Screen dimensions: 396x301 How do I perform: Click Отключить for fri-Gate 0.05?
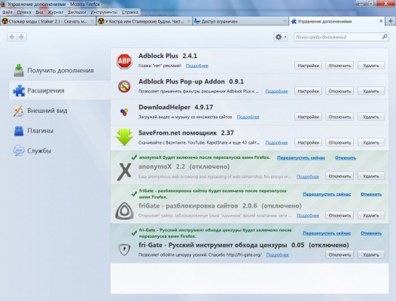point(340,254)
